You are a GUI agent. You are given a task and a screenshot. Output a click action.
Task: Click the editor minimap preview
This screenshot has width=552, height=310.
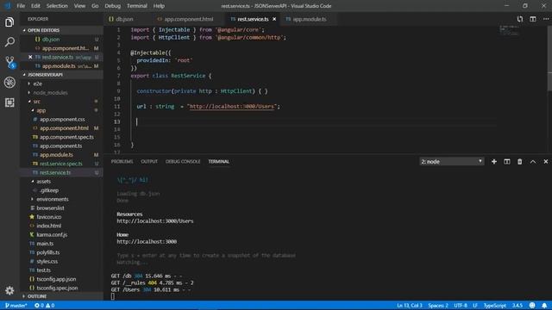509,30
